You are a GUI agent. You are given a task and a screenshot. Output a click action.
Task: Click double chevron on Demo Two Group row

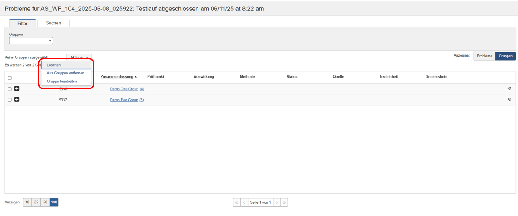[509, 99]
